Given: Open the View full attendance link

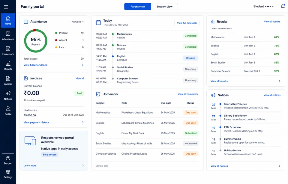Looking at the screenshot, I should coord(35,65).
